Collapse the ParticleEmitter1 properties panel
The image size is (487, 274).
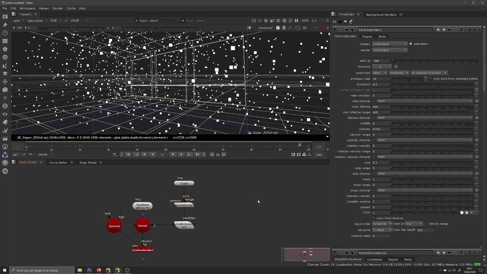tap(334, 30)
